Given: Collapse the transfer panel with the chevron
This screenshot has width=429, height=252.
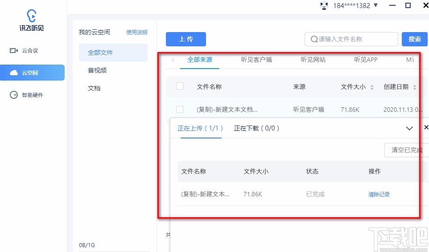Looking at the screenshot, I should click(409, 128).
